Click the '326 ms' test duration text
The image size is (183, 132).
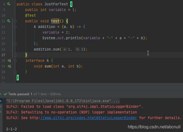coord(55,94)
